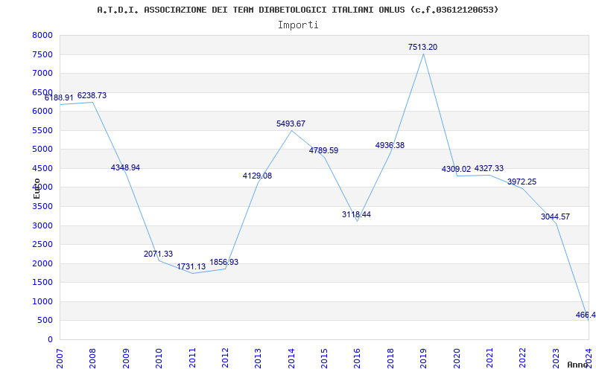Select the 4309.02 data label

pos(456,169)
